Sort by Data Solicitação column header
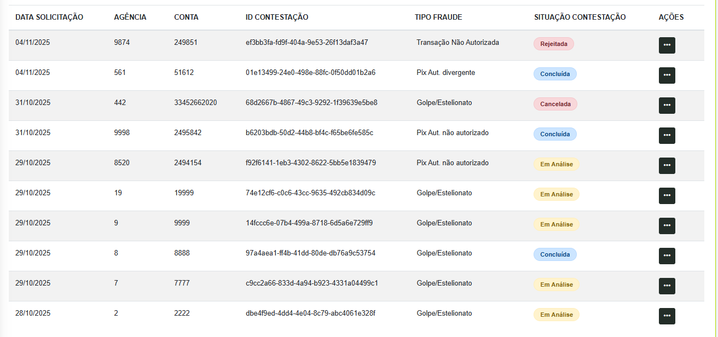Viewport: 718px width, 337px height. coord(49,17)
